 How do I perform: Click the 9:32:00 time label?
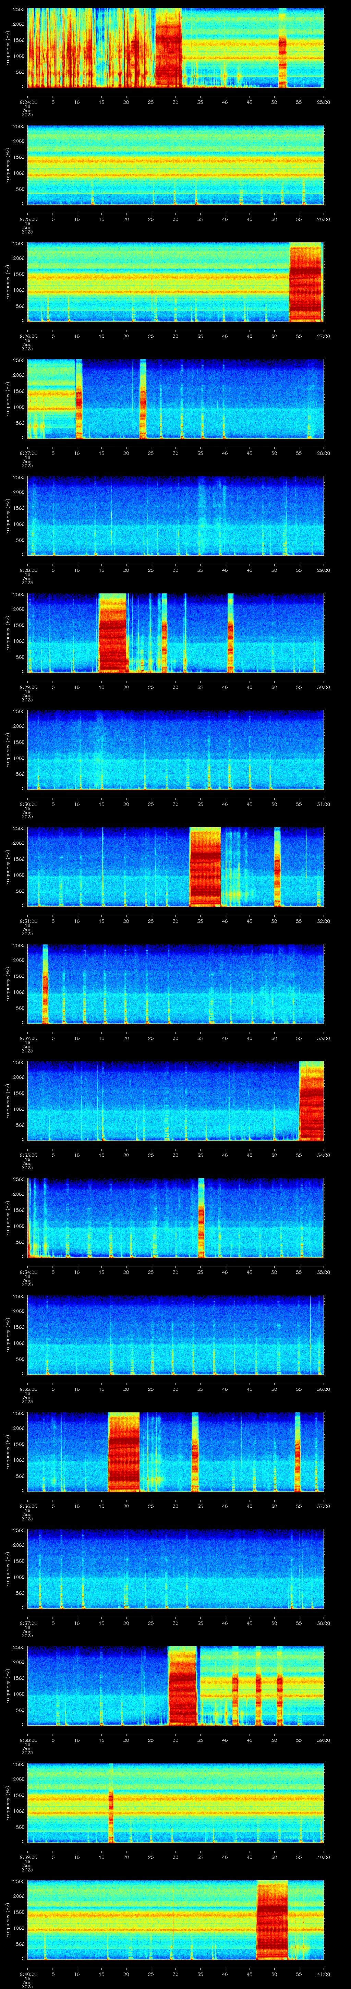28,1038
